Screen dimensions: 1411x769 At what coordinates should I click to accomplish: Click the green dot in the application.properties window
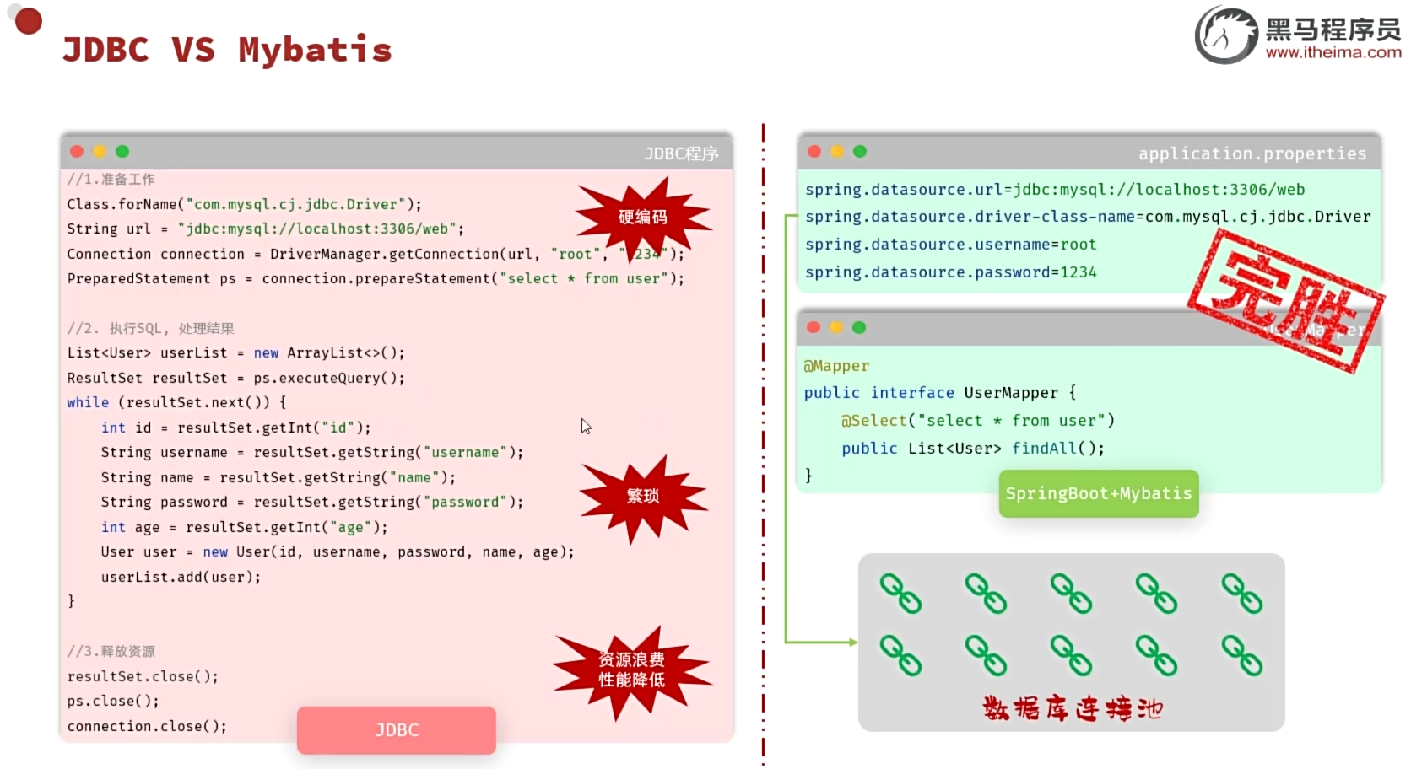(860, 151)
